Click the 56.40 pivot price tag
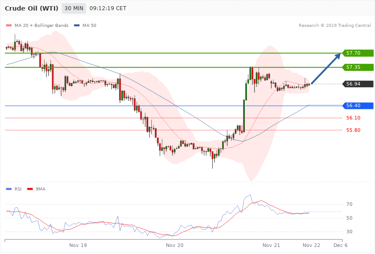 [x=358, y=106]
